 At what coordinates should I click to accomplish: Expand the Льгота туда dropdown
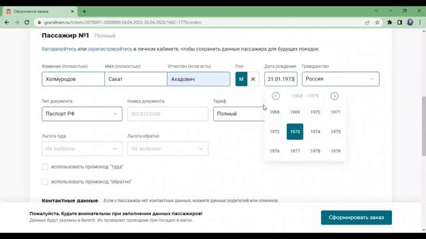click(82, 149)
